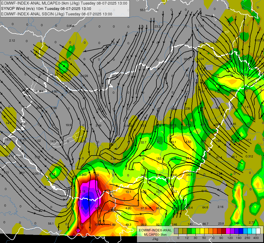
Task: Click the map value '196'
Action: tap(217, 75)
